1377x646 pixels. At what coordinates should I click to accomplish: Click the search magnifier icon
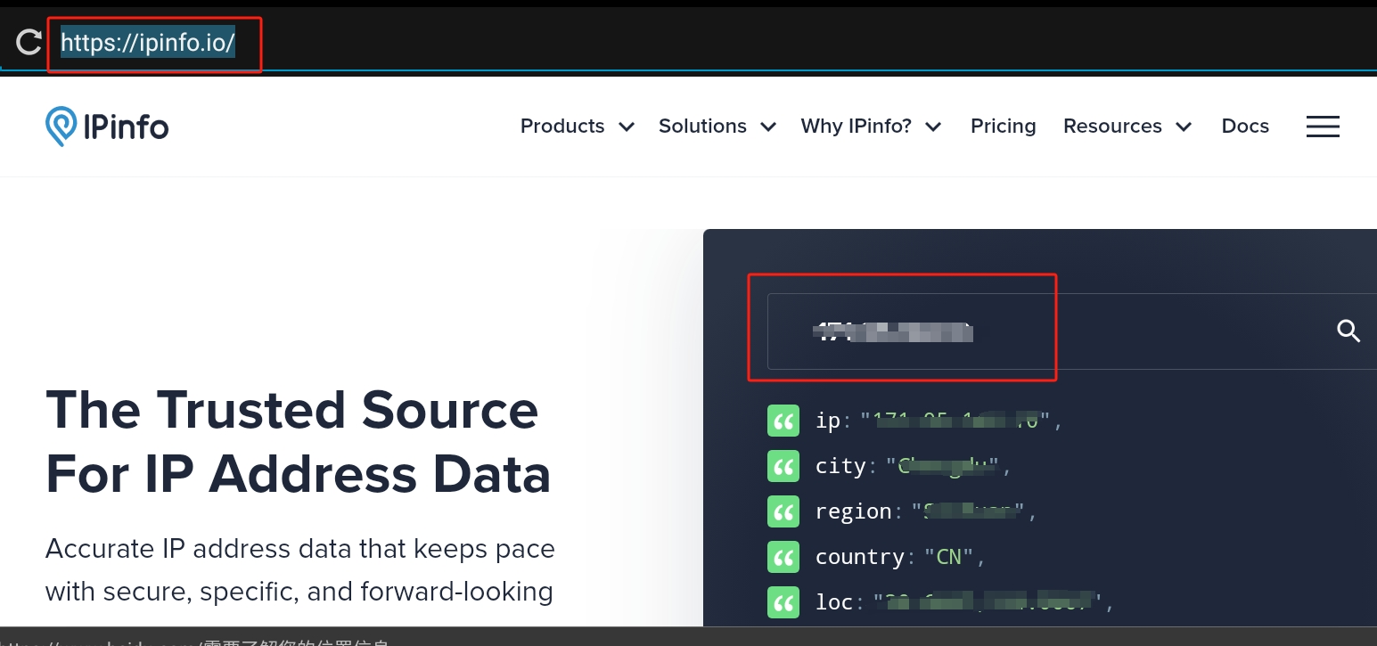1348,331
